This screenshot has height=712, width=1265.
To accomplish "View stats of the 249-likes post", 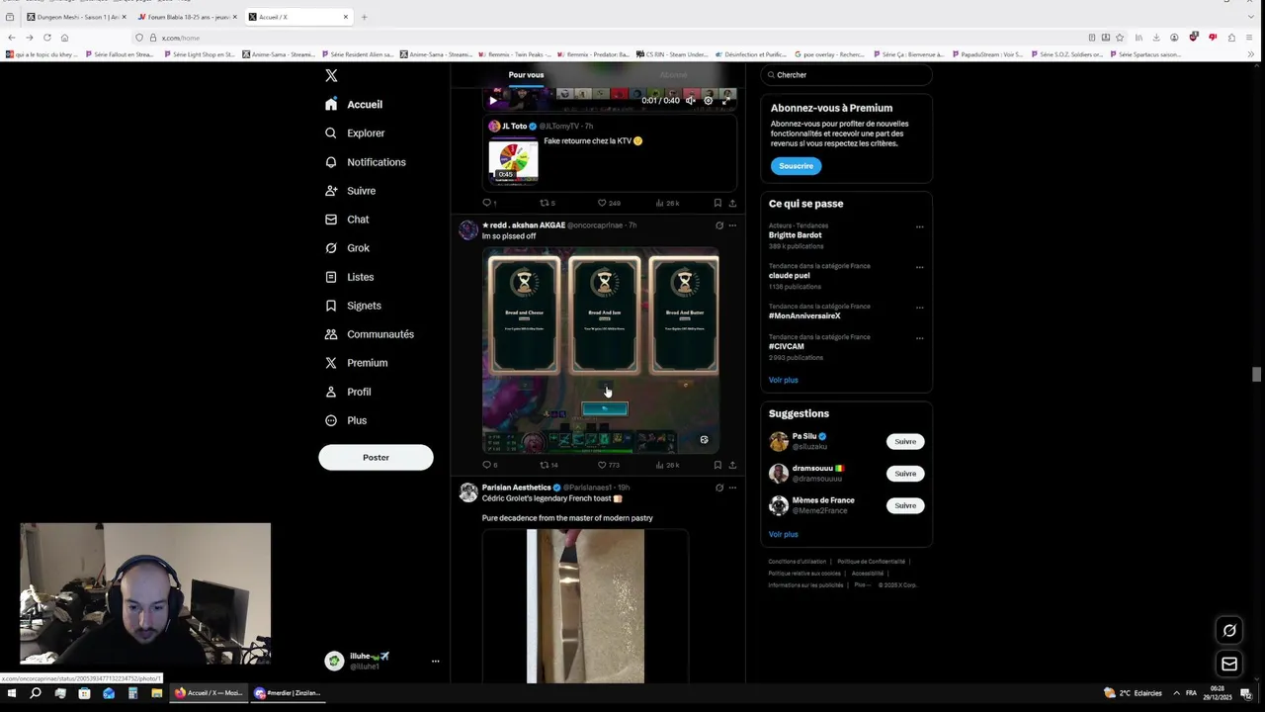I will tap(667, 203).
